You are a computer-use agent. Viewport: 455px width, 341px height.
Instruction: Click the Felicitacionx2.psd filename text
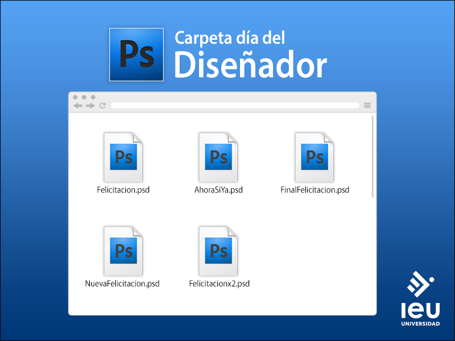(x=219, y=284)
